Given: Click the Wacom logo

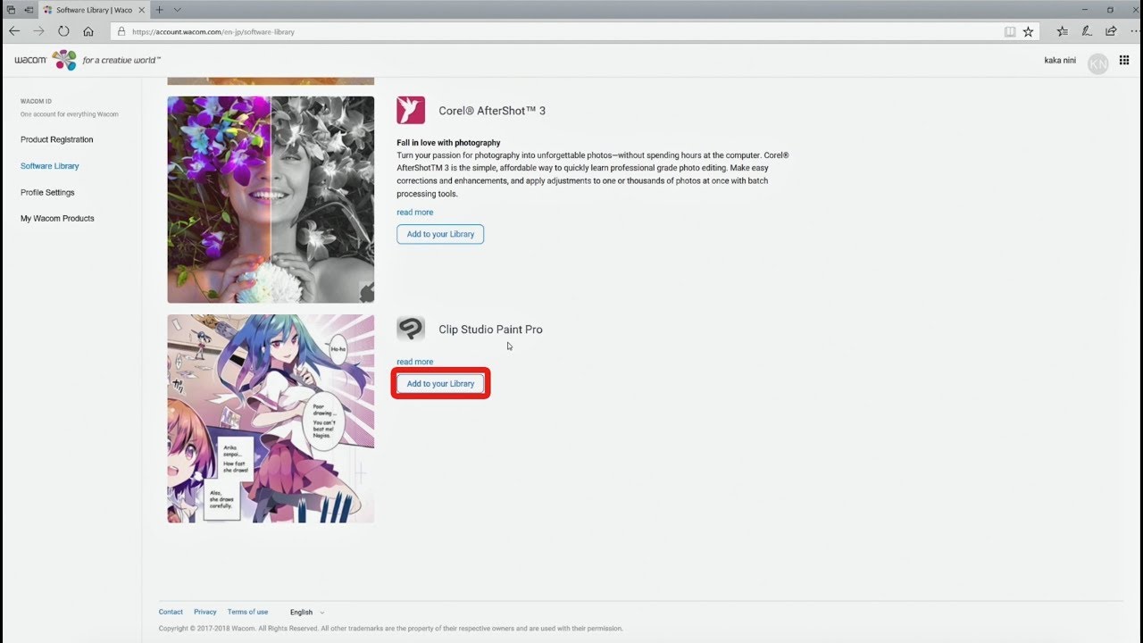Looking at the screenshot, I should pyautogui.click(x=46, y=60).
